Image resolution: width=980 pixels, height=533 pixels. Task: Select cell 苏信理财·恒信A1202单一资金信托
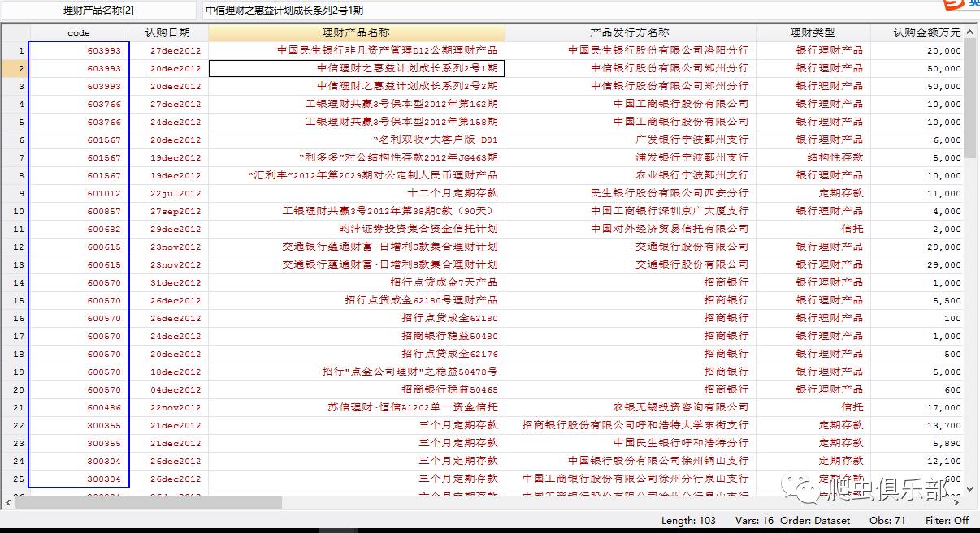click(357, 407)
